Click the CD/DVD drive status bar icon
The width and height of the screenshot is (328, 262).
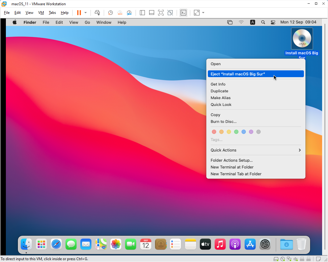283,259
